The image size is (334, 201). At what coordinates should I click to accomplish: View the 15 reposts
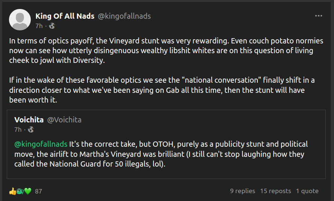pyautogui.click(x=275, y=191)
